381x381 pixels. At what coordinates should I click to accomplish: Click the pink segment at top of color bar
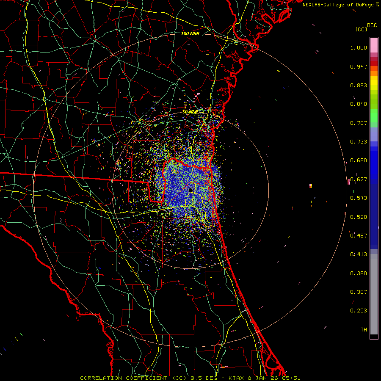point(374,45)
